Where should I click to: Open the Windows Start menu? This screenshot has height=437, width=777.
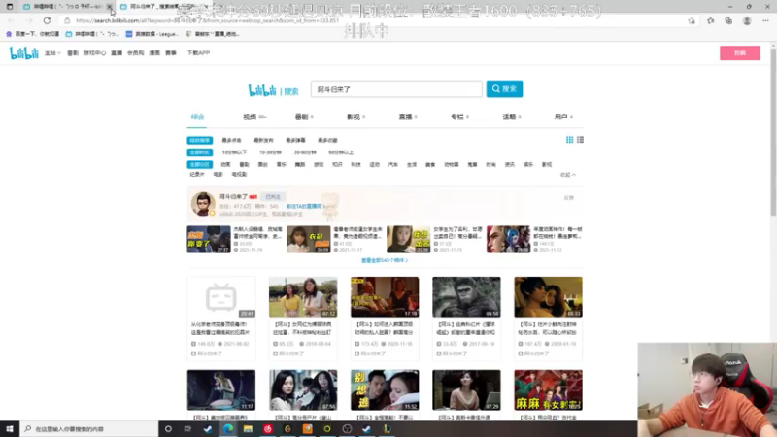pyautogui.click(x=10, y=428)
